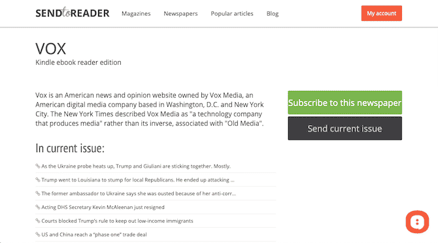Subscribe to this newspaper
Image resolution: width=438 pixels, height=243 pixels.
tap(345, 102)
